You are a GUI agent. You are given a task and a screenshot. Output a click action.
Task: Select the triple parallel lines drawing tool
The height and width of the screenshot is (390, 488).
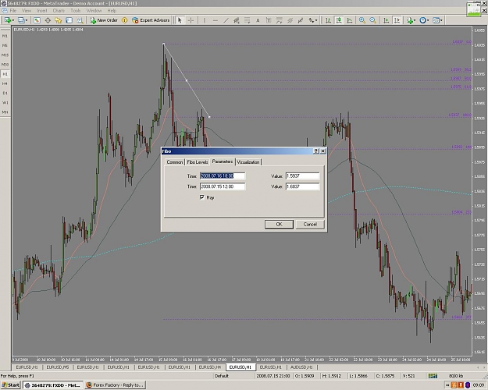pos(290,20)
